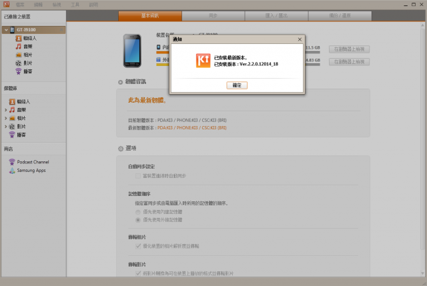Click the Kies logo in the title bar
The width and height of the screenshot is (427, 286).
(x=6, y=5)
